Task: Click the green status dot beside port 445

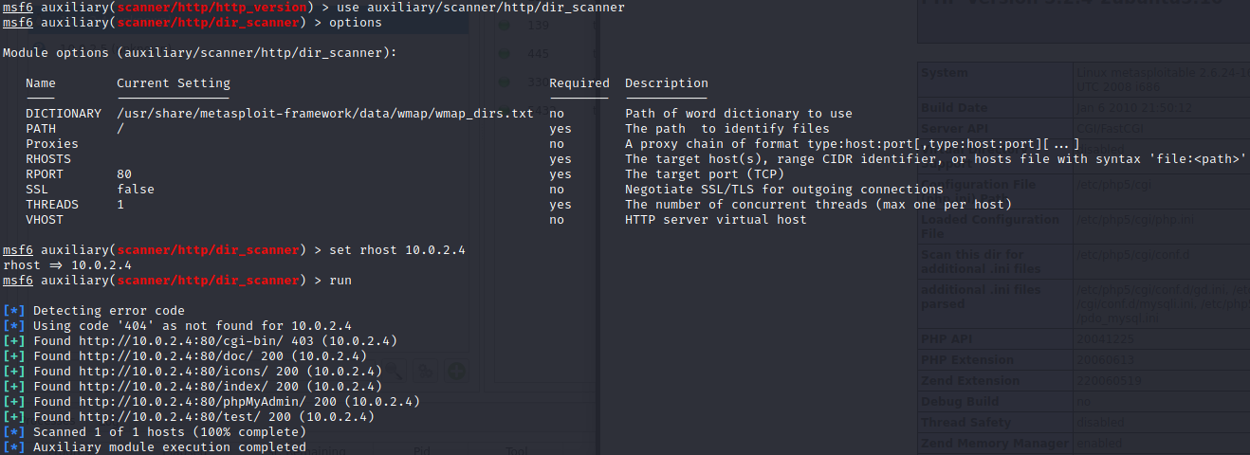Action: [504, 54]
